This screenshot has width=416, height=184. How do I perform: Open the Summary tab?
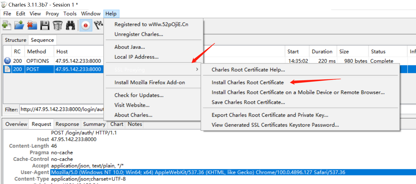coord(94,124)
